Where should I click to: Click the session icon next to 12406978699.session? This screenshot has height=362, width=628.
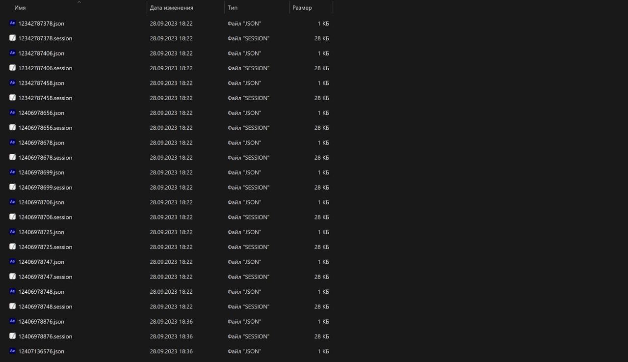[x=12, y=187]
